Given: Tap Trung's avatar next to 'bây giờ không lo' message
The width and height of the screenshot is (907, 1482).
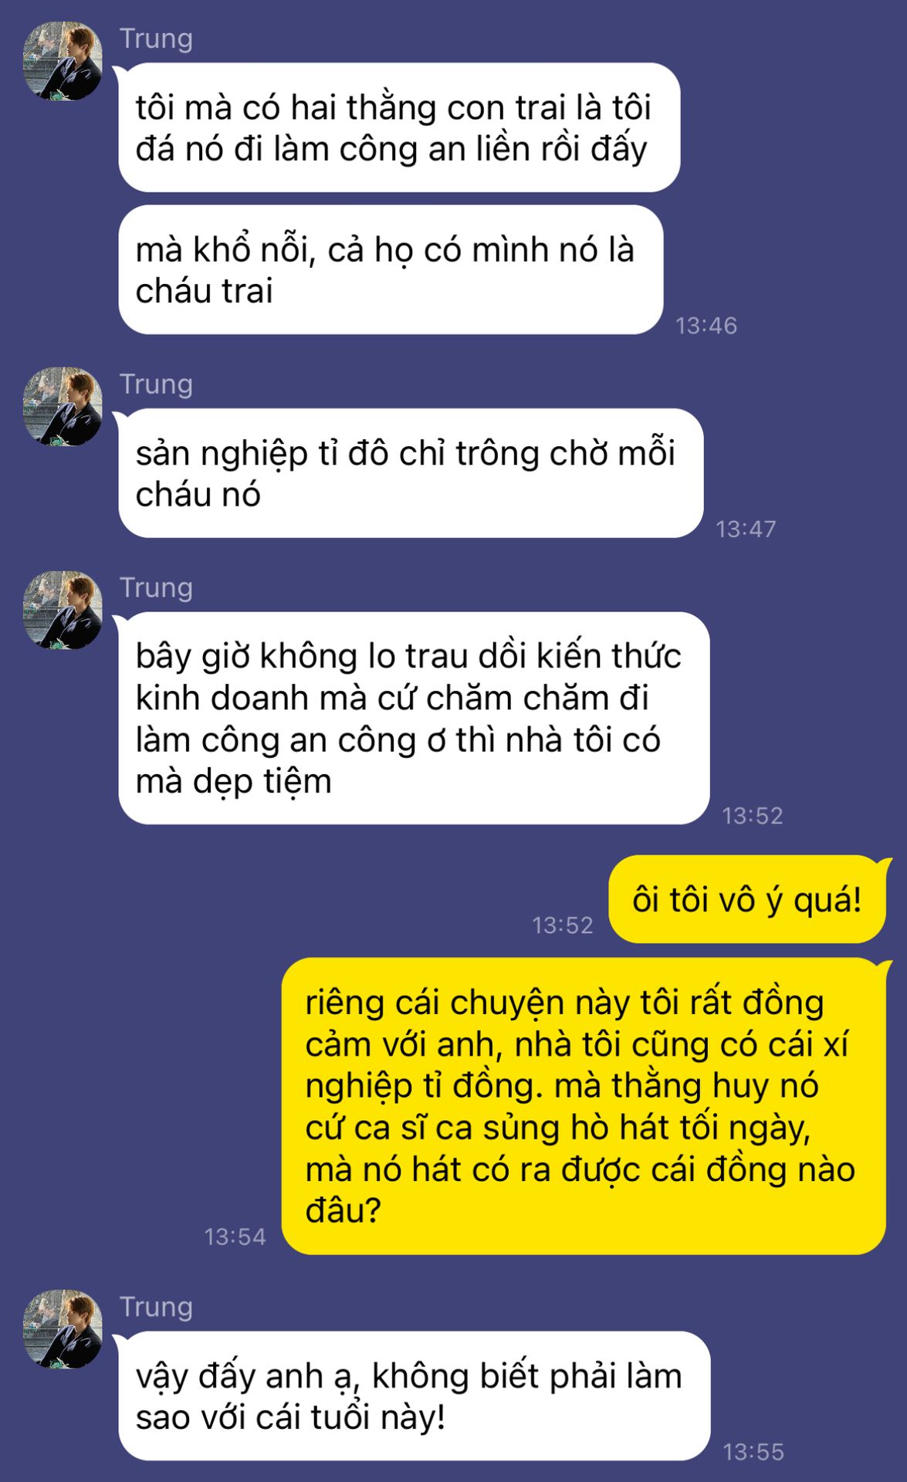Looking at the screenshot, I should pos(63,610).
